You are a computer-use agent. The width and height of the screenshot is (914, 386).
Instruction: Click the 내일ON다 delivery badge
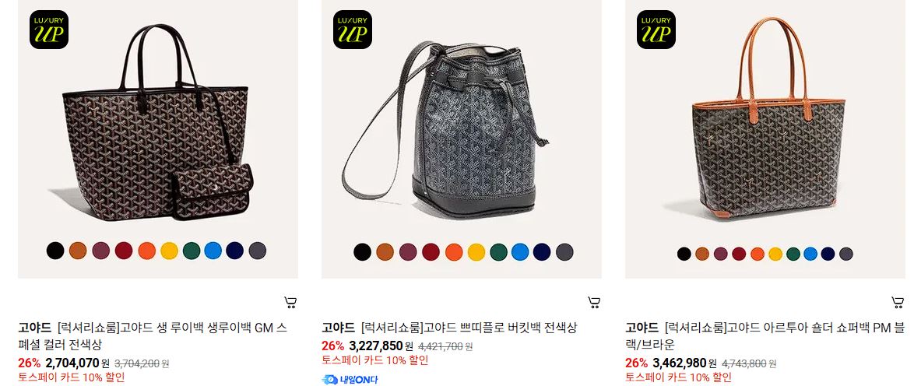tap(350, 380)
